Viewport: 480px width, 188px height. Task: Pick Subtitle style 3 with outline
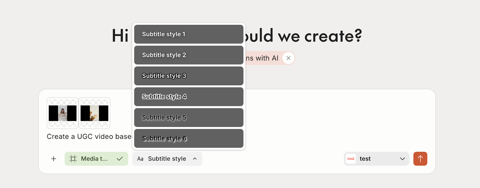[188, 76]
